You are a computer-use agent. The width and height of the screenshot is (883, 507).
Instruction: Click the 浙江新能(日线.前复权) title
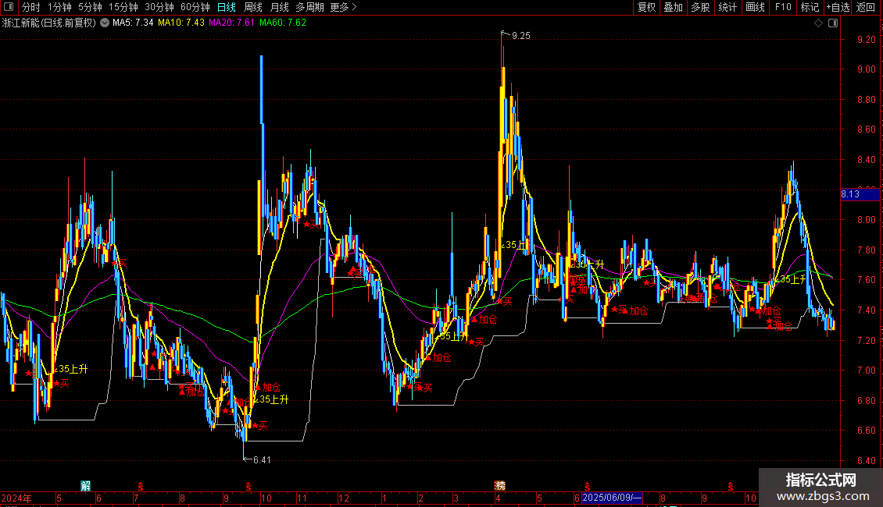[49, 23]
